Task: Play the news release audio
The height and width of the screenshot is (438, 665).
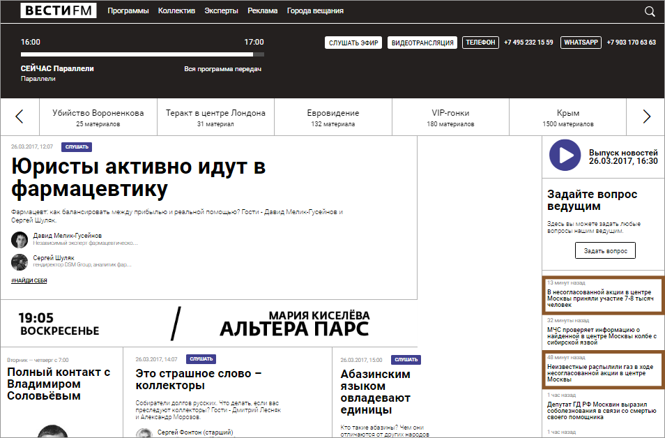Action: pos(565,156)
